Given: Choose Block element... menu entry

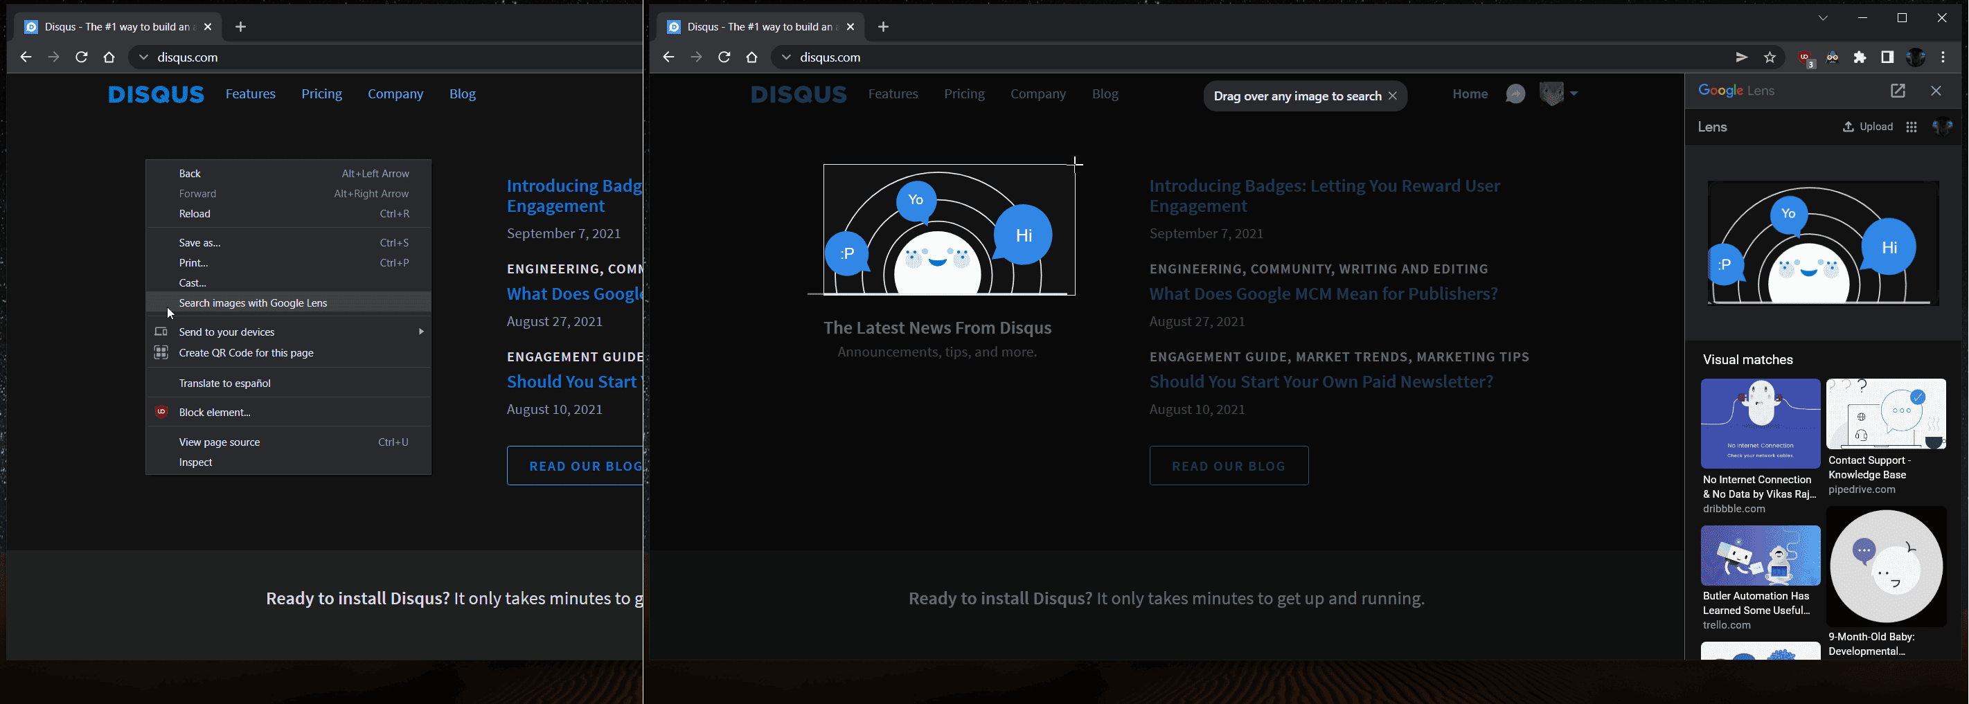Looking at the screenshot, I should point(288,412).
